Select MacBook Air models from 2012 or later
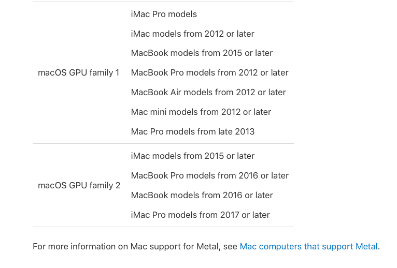This screenshot has height=268, width=397. pos(208,93)
